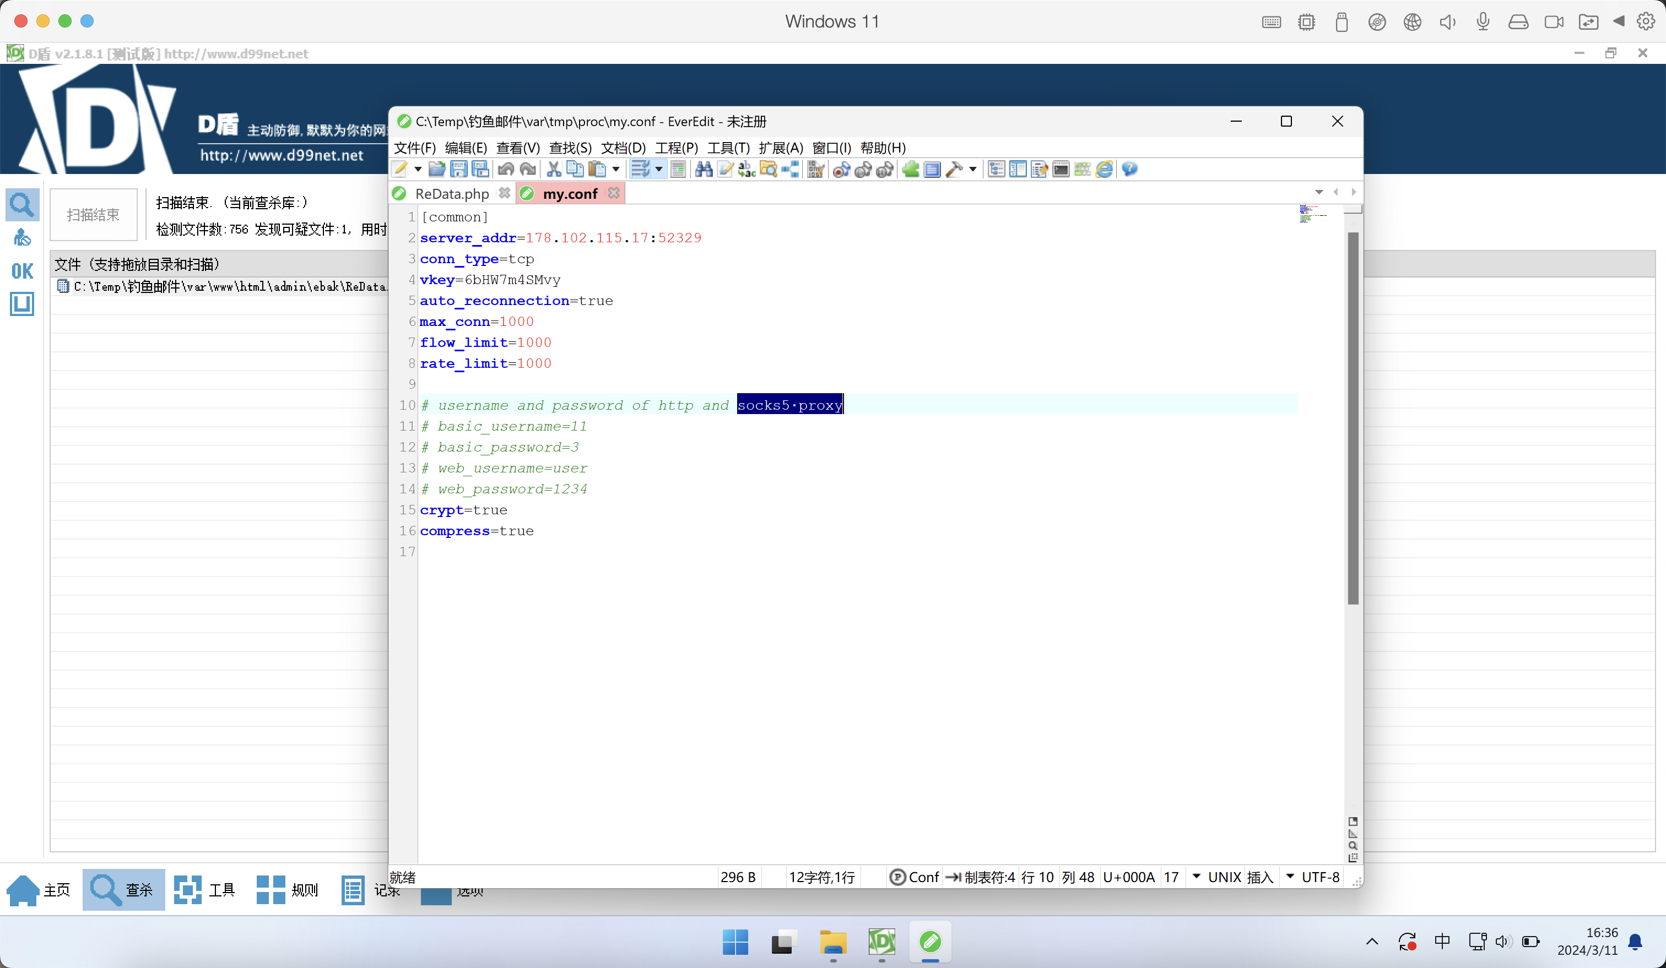The height and width of the screenshot is (968, 1666).
Task: Click the Find in Files folder icon
Action: click(x=768, y=169)
